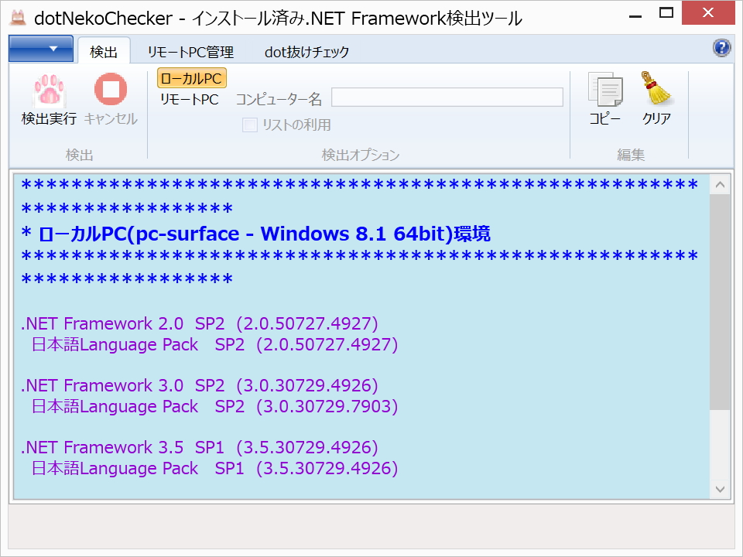Click the cat icon in the title bar
Viewport: 743px width, 557px height.
pos(19,15)
